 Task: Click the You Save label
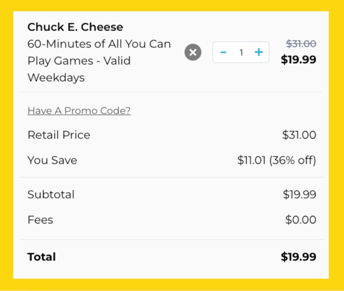pyautogui.click(x=52, y=160)
